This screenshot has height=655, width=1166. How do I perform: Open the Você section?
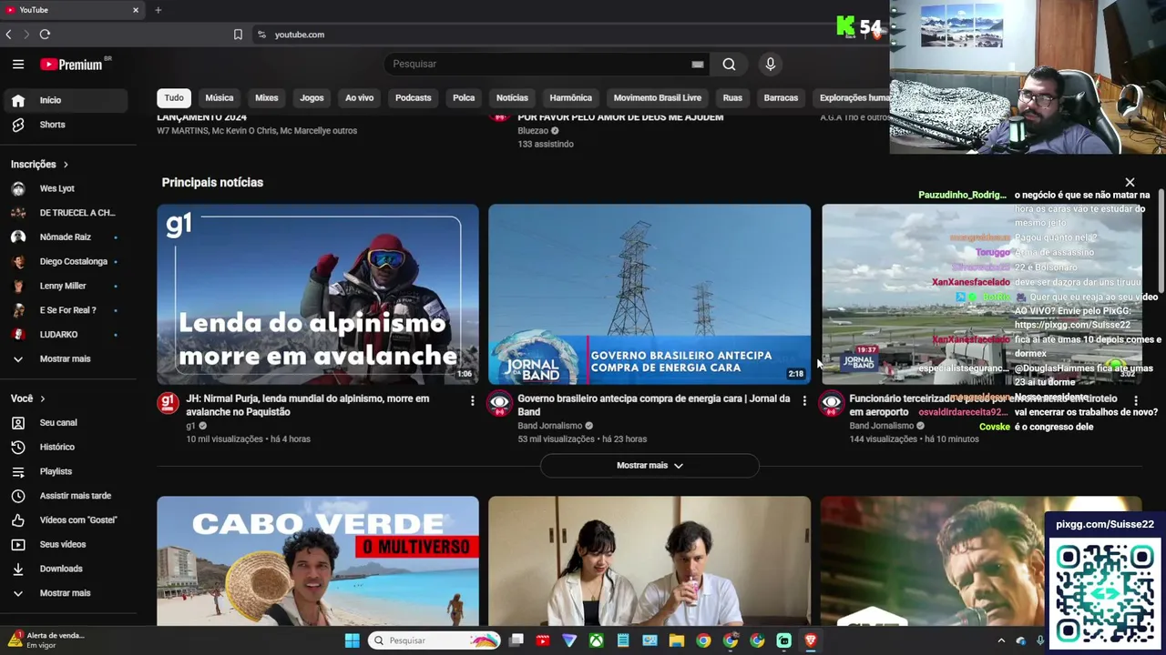click(x=27, y=398)
